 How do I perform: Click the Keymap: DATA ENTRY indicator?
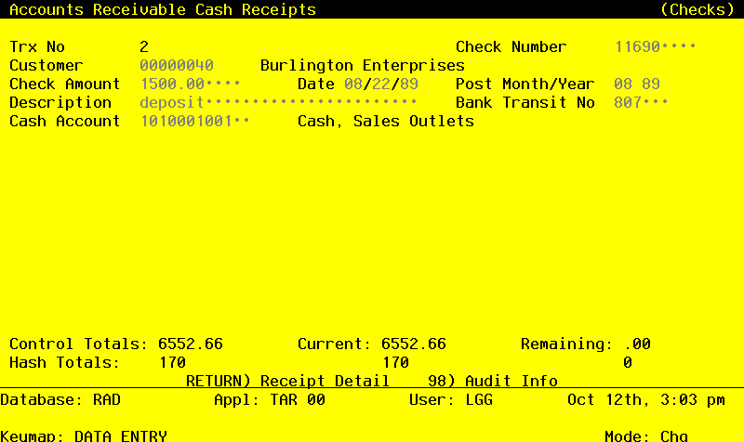click(84, 435)
